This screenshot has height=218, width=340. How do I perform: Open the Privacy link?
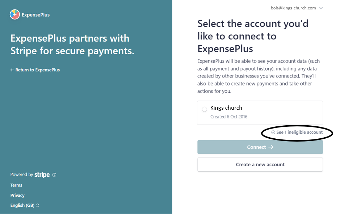tap(17, 196)
